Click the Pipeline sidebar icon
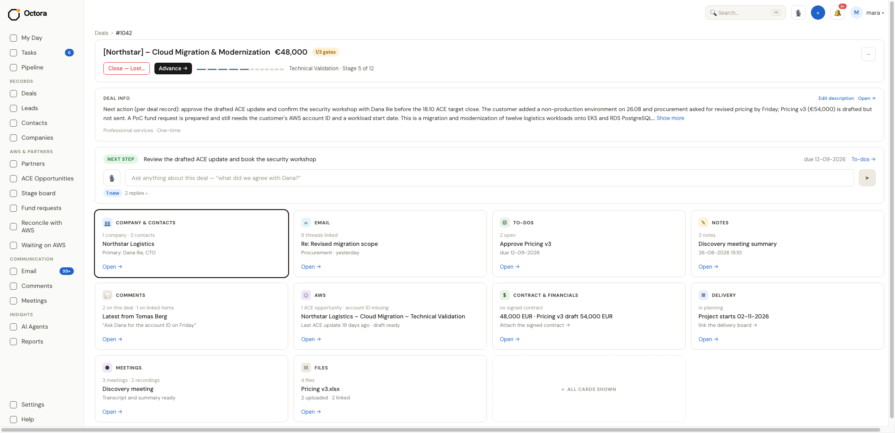The width and height of the screenshot is (895, 433). click(x=13, y=68)
